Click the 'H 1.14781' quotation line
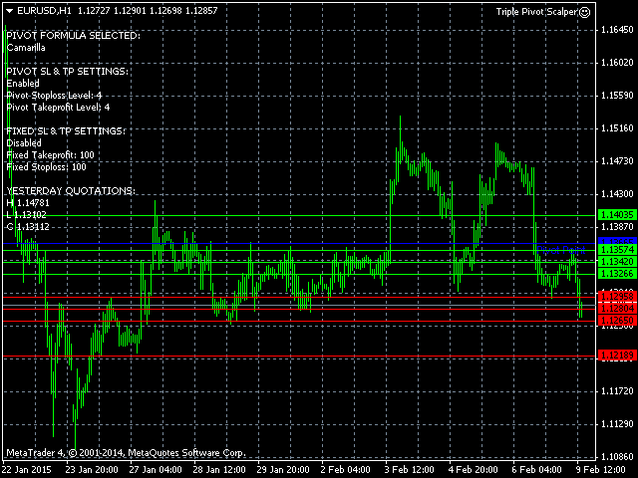638x478 pixels. pyautogui.click(x=28, y=203)
